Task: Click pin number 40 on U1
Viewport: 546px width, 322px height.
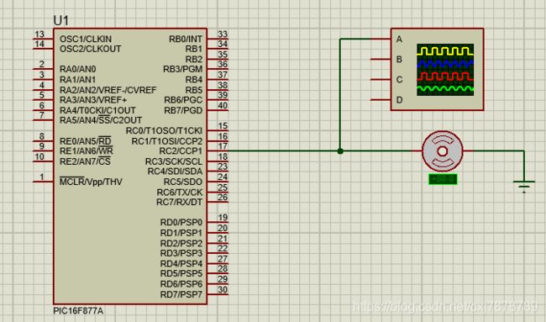Action: pos(223,105)
